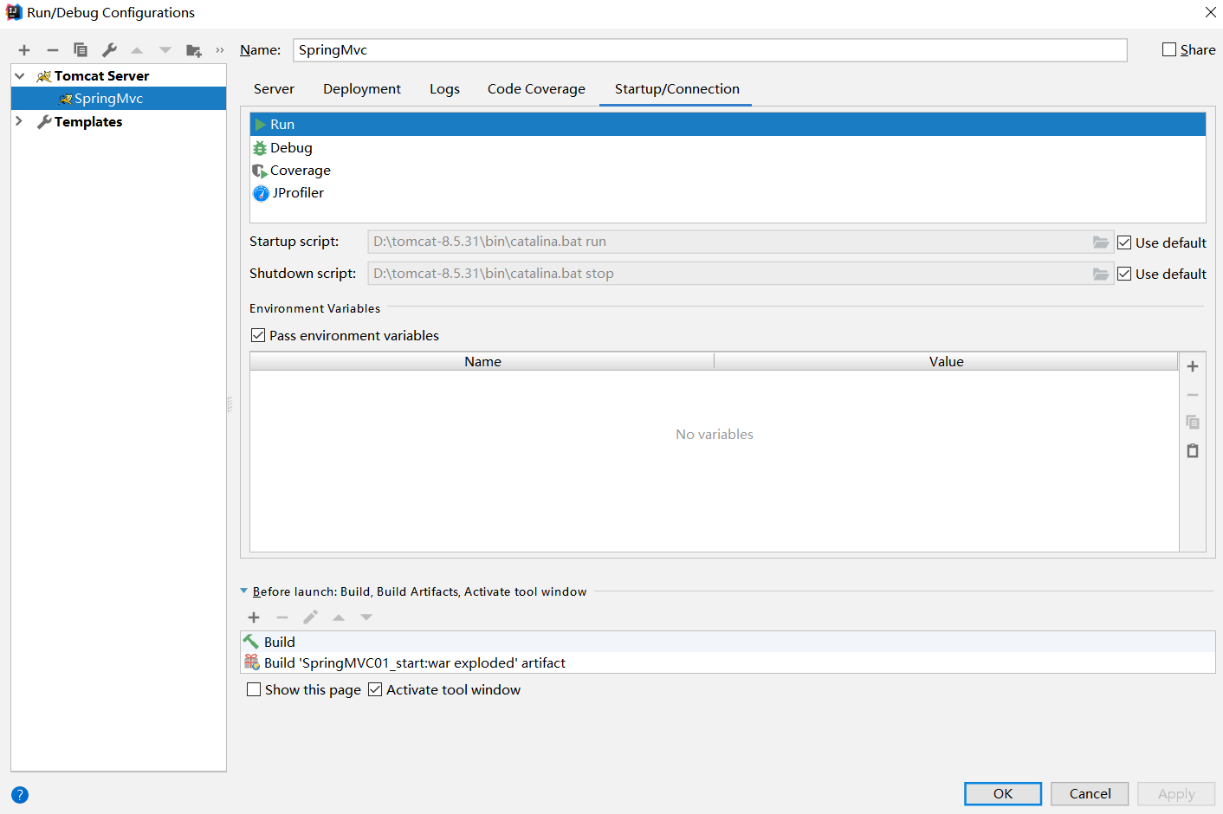Select SpringMvc configuration in tree
The height and width of the screenshot is (814, 1223).
(119, 99)
